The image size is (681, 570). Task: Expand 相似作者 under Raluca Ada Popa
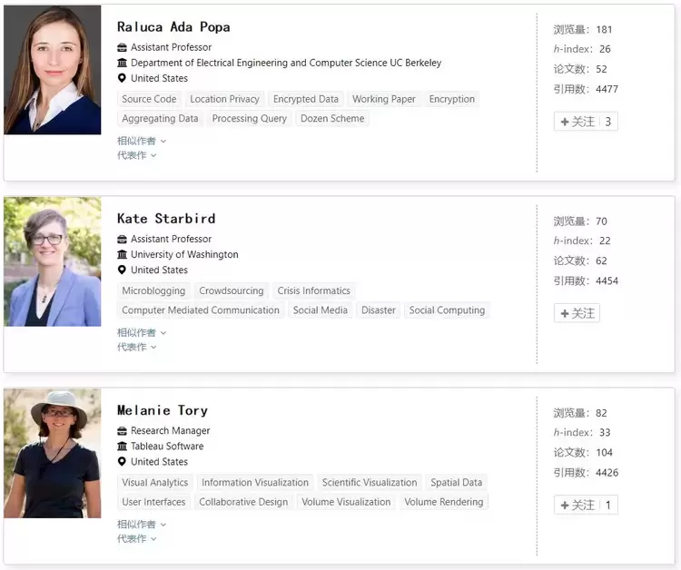pyautogui.click(x=142, y=141)
